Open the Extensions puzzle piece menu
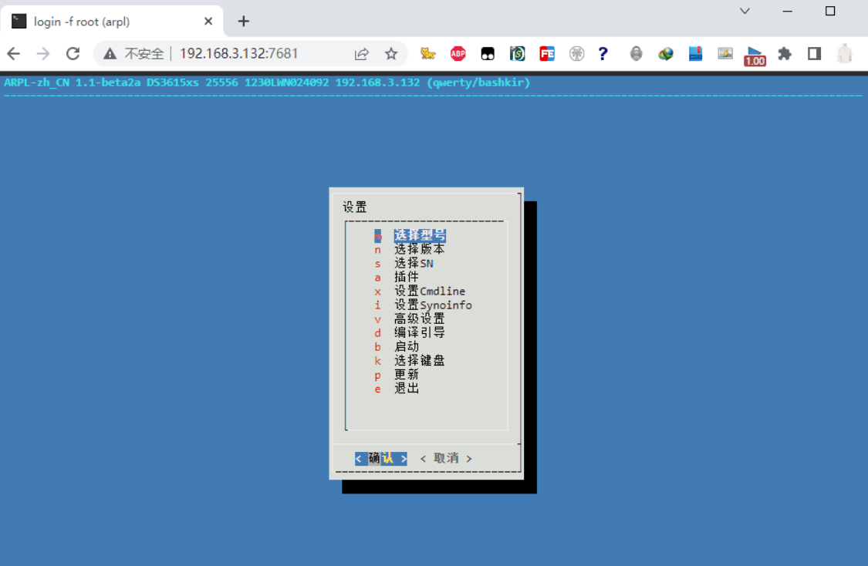 (785, 53)
